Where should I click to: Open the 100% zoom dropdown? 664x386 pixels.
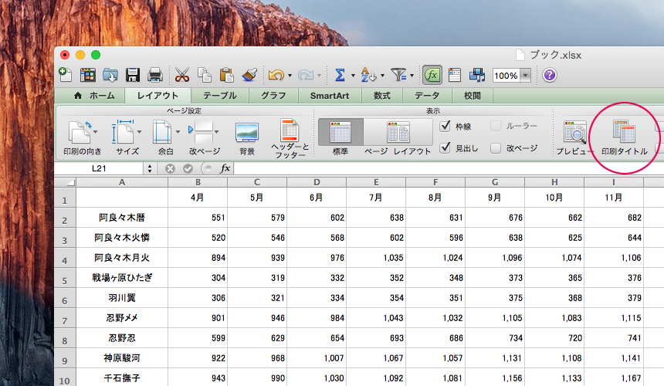tap(526, 76)
